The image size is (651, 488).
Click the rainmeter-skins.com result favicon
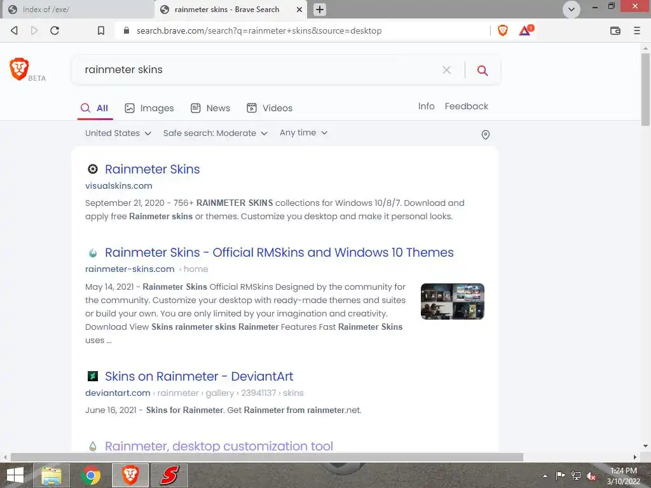click(93, 252)
